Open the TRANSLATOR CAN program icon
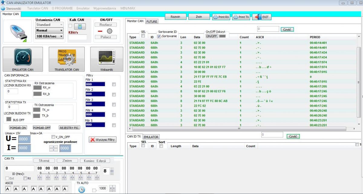The height and width of the screenshot is (194, 363). click(x=67, y=57)
